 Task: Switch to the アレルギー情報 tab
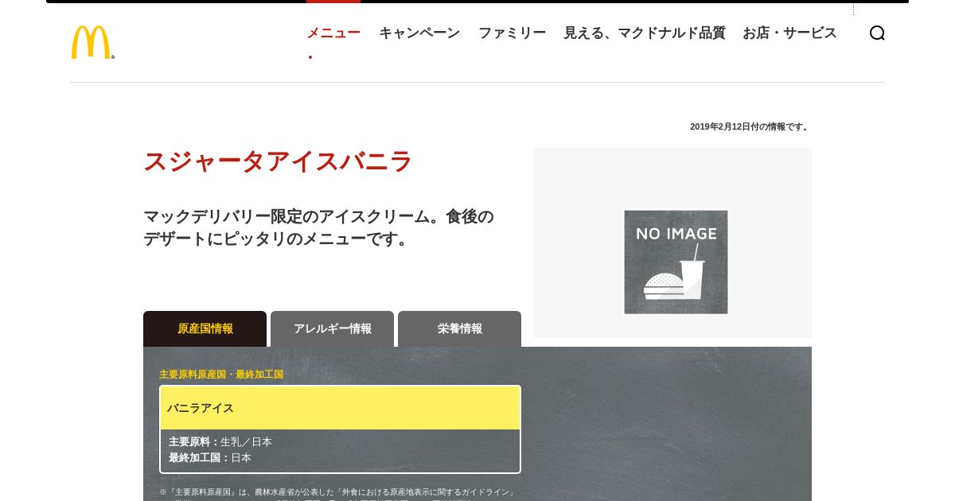pyautogui.click(x=332, y=328)
